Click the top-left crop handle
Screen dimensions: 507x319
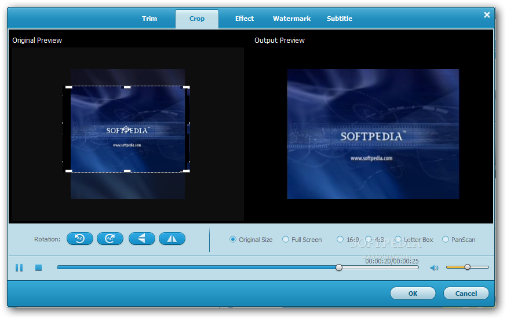pos(68,87)
